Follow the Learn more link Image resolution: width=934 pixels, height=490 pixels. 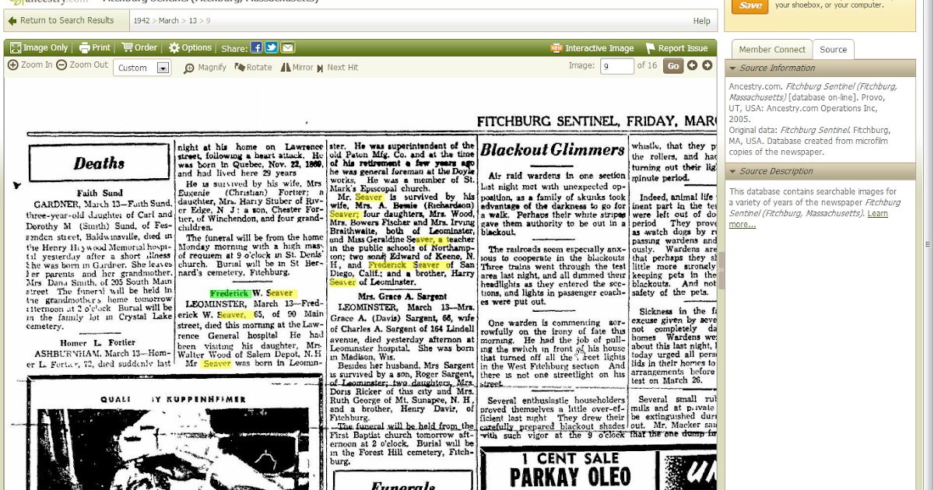[x=809, y=219]
